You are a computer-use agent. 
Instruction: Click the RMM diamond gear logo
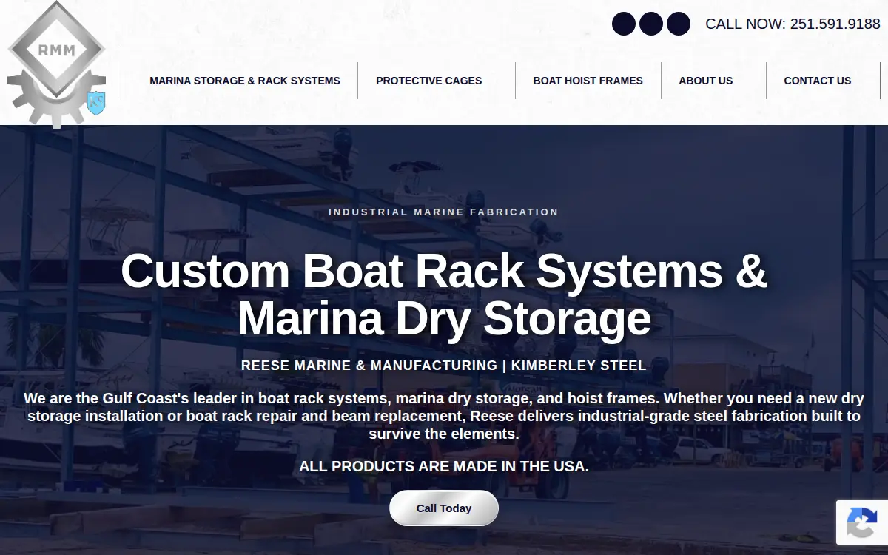(x=56, y=63)
